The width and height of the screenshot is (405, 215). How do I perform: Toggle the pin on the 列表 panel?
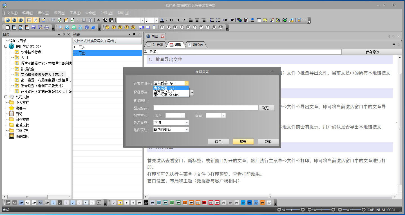click(134, 35)
